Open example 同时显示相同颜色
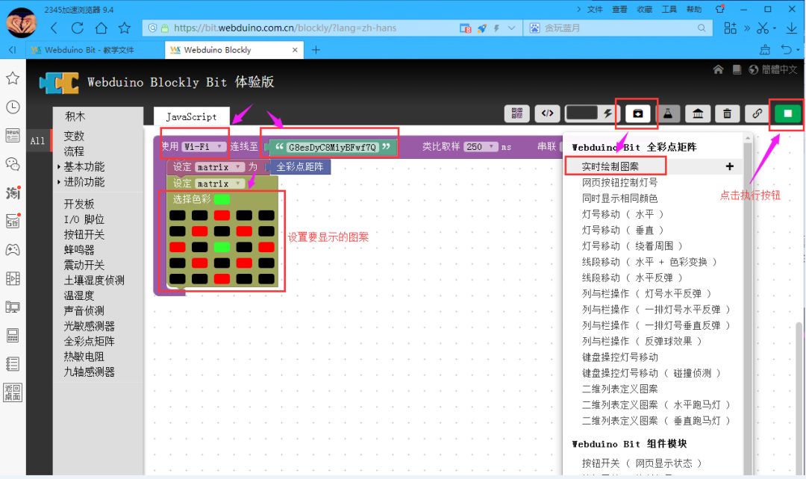Image resolution: width=806 pixels, height=479 pixels. pos(619,198)
